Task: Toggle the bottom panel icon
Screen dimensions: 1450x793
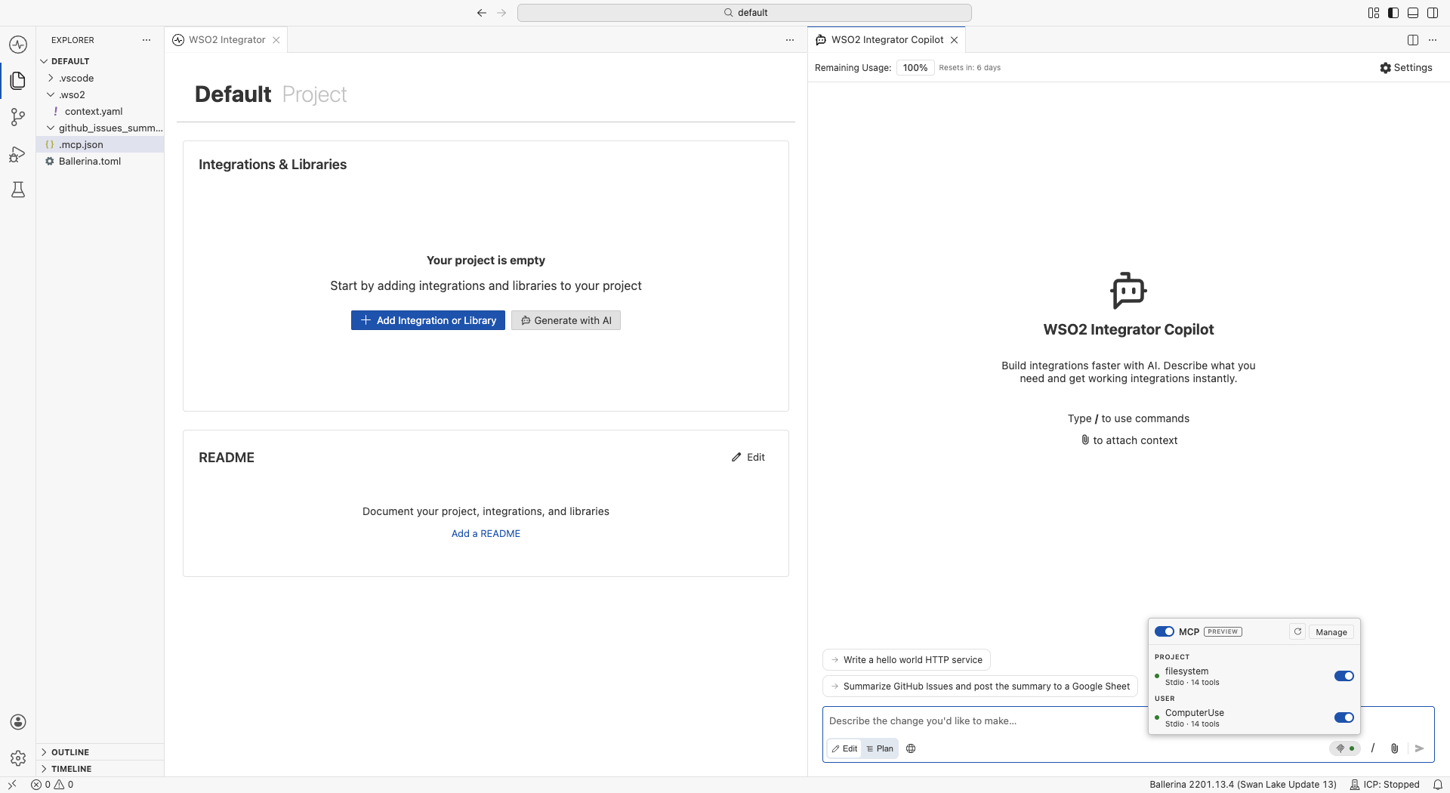Action: (1413, 13)
